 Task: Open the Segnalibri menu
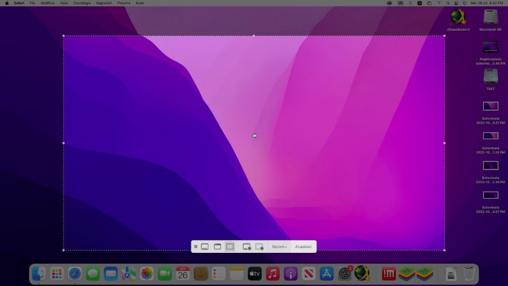tap(104, 3)
